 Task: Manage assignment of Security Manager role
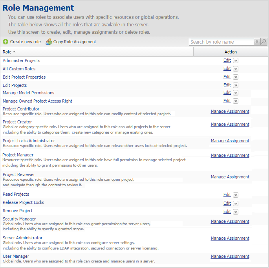[x=230, y=222]
